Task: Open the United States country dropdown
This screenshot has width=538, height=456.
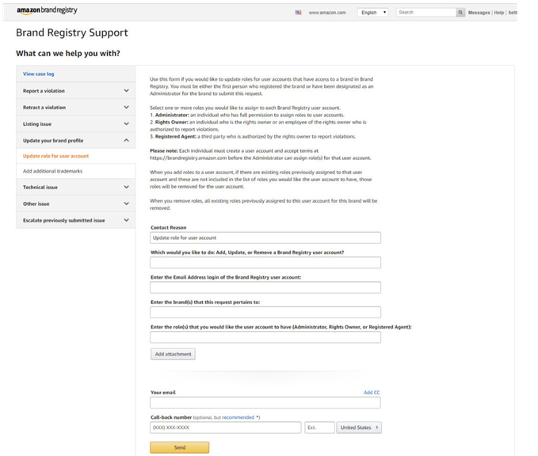Action: (359, 427)
